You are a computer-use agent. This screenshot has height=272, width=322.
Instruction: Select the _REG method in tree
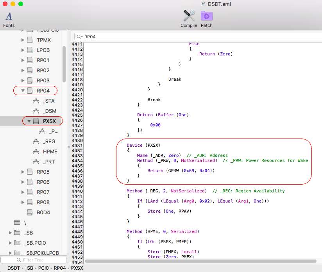pos(49,142)
